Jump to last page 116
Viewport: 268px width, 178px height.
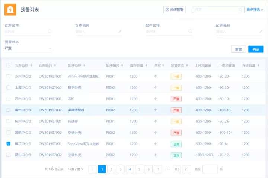[x=177, y=169]
